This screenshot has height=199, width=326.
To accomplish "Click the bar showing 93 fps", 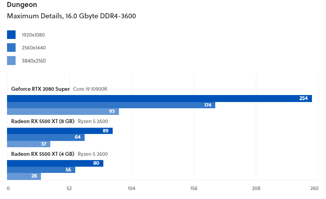I will (x=63, y=111).
